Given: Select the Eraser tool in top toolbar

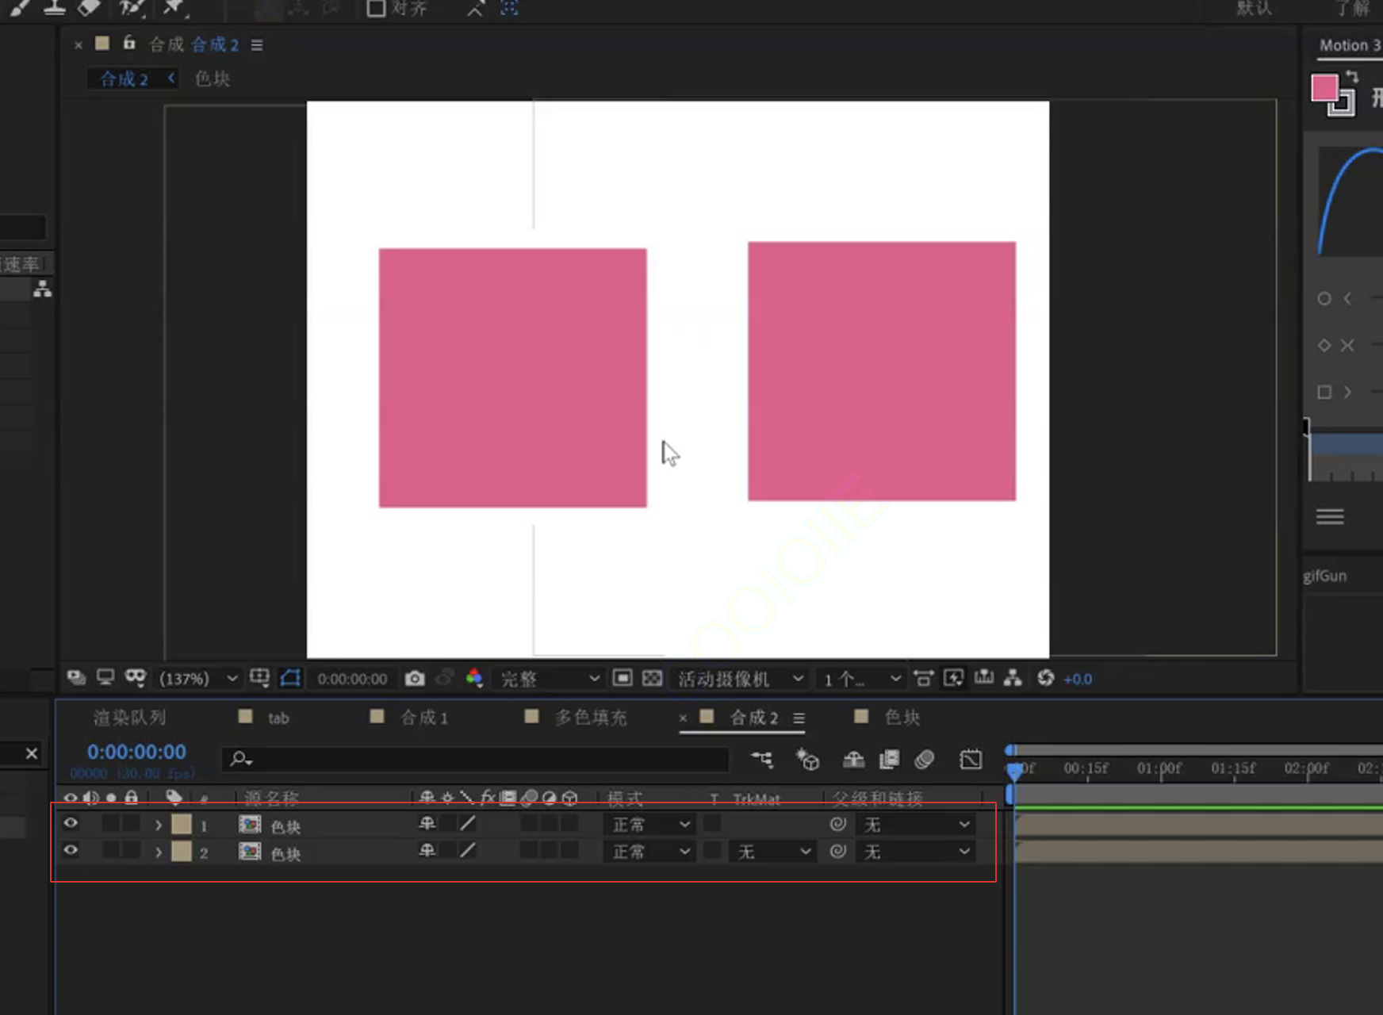Looking at the screenshot, I should pyautogui.click(x=88, y=7).
